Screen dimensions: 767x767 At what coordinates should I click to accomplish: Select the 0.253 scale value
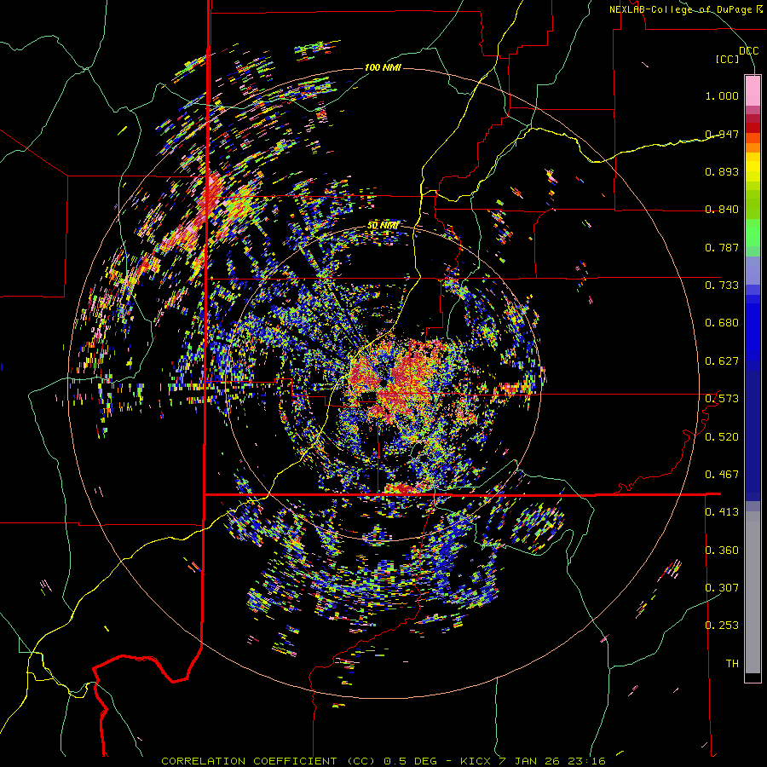722,626
